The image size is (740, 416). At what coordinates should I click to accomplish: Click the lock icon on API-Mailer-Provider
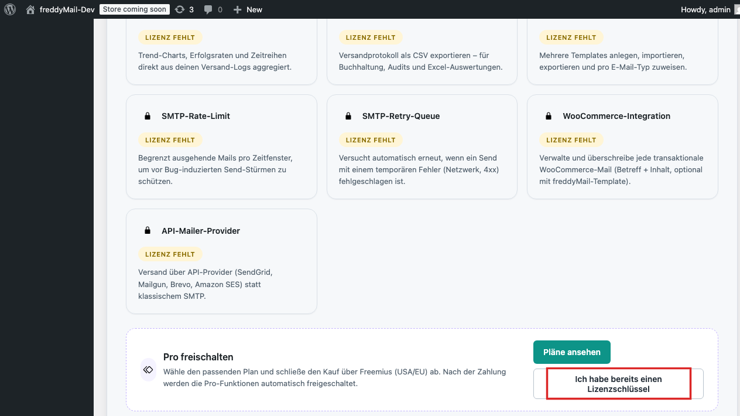148,230
